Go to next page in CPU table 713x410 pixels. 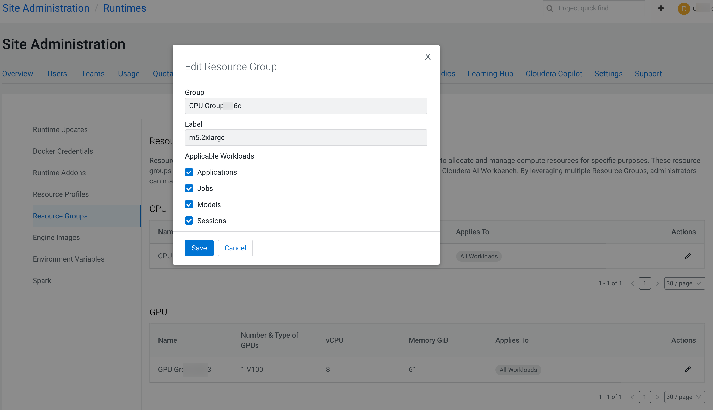(x=657, y=283)
